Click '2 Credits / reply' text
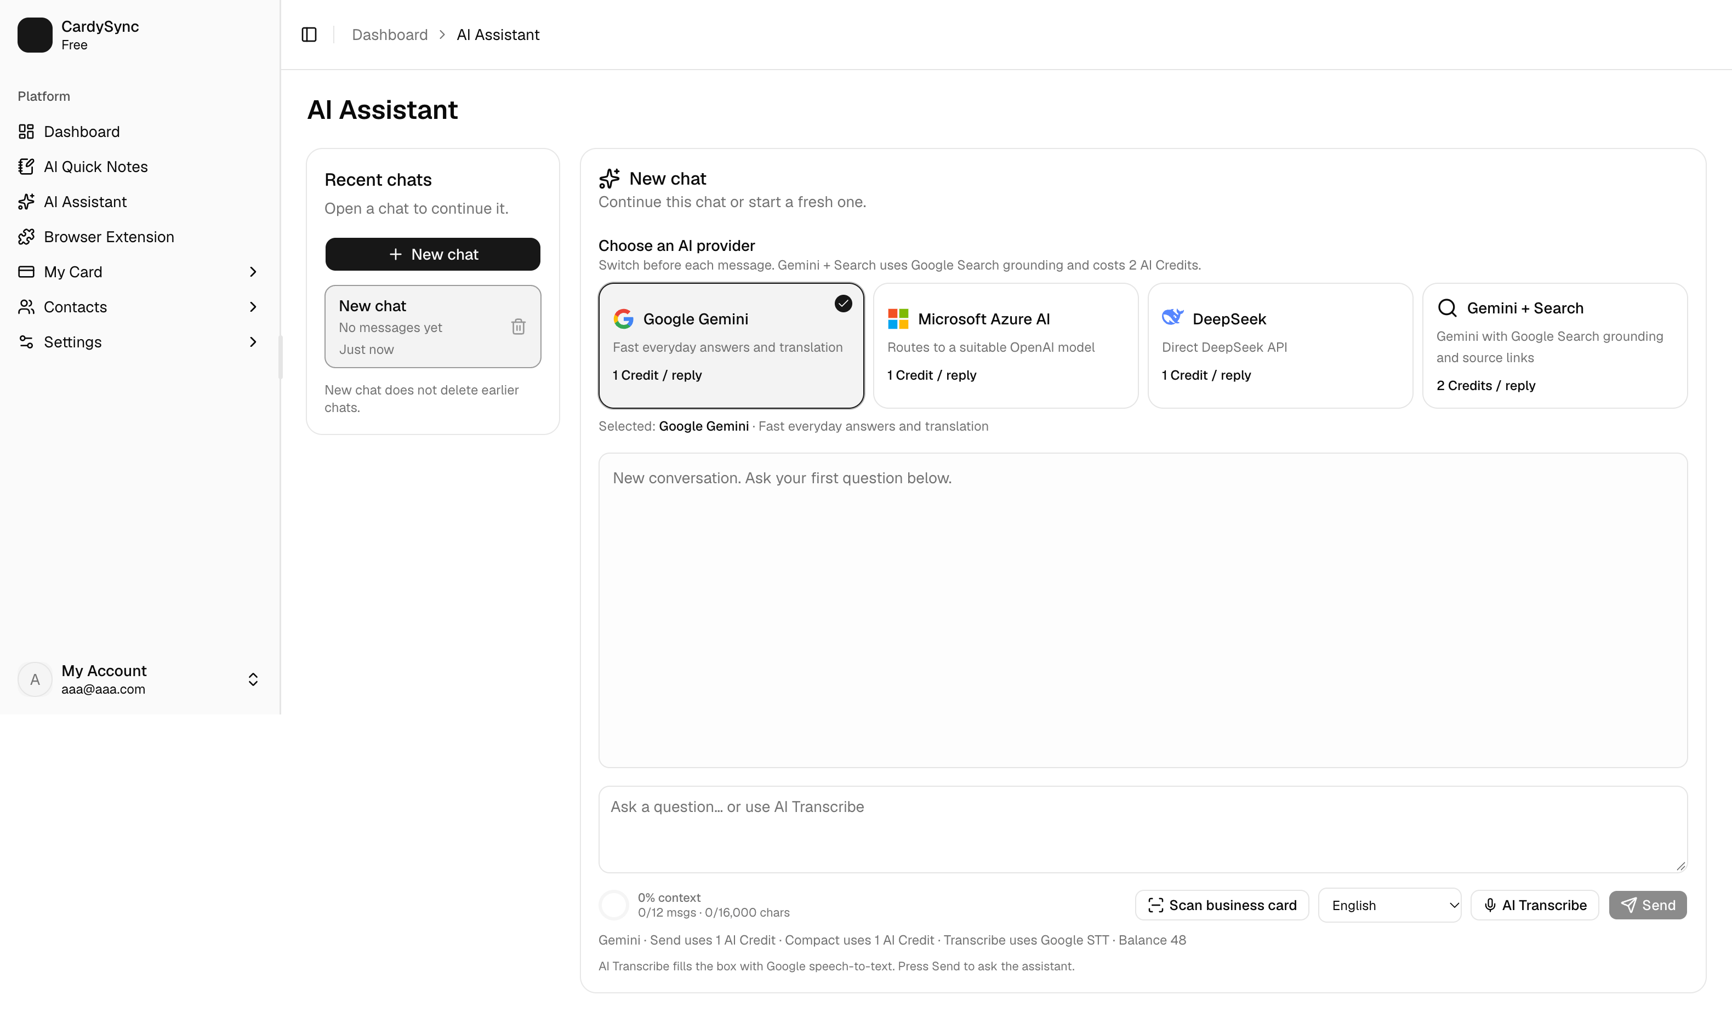Viewport: 1732px width, 1018px height. click(x=1485, y=385)
